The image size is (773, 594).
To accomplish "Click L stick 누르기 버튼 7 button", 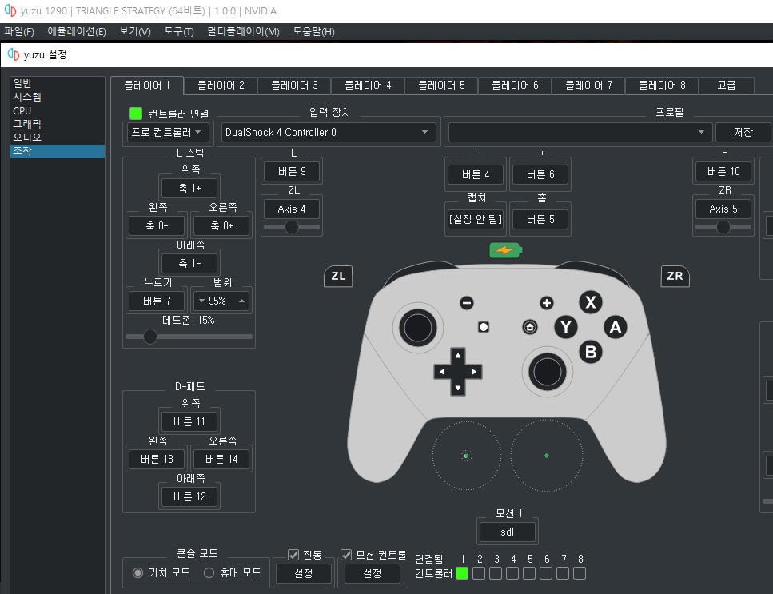I will click(157, 301).
